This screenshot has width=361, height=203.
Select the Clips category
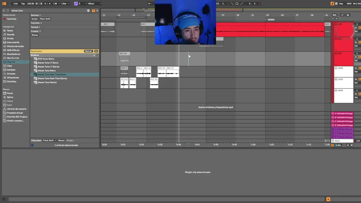(9, 66)
